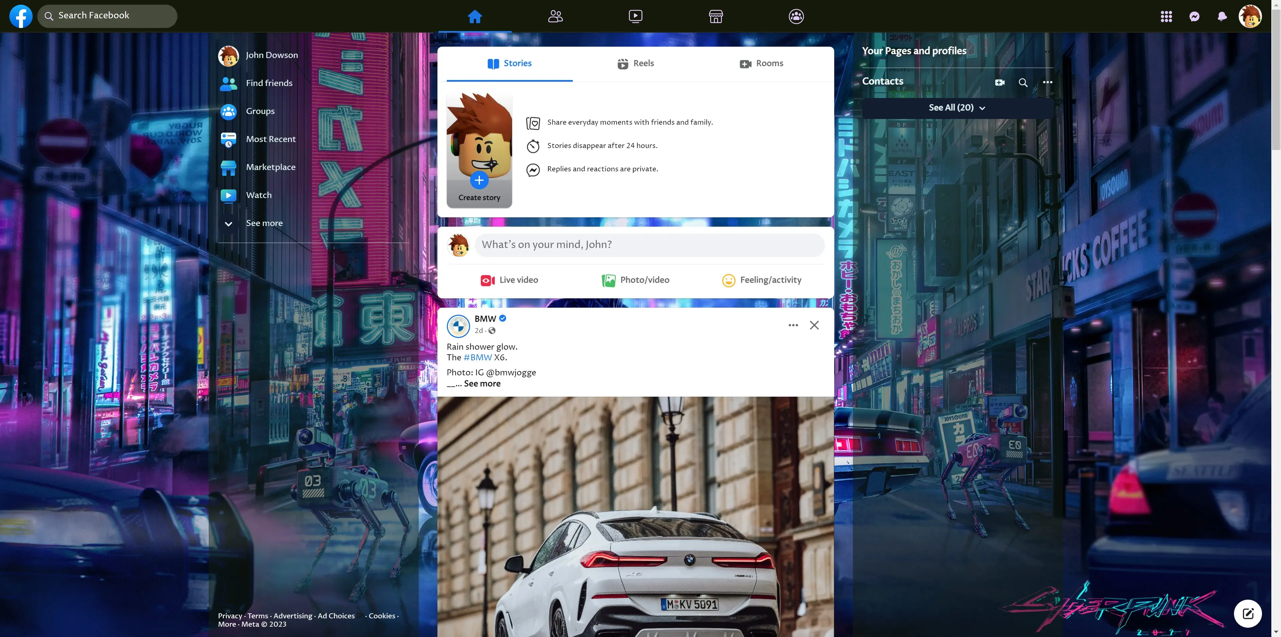This screenshot has height=637, width=1281.
Task: Open Cookies footer link
Action: (x=382, y=616)
